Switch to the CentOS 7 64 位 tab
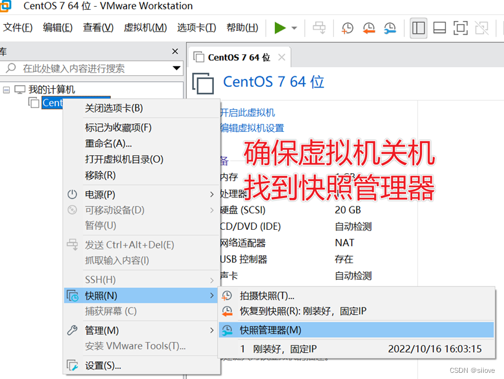 click(x=239, y=57)
